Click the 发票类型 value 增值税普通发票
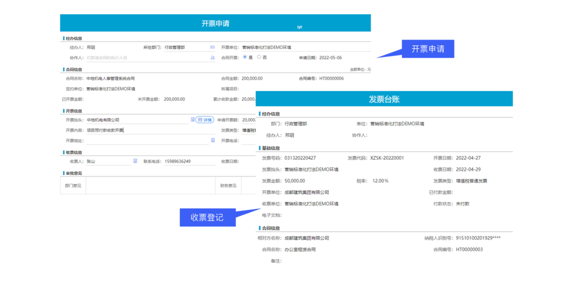The width and height of the screenshot is (573, 286). (x=472, y=181)
